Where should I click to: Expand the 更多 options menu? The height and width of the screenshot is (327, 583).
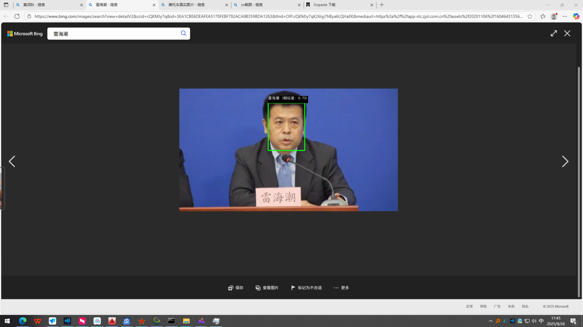tap(341, 288)
